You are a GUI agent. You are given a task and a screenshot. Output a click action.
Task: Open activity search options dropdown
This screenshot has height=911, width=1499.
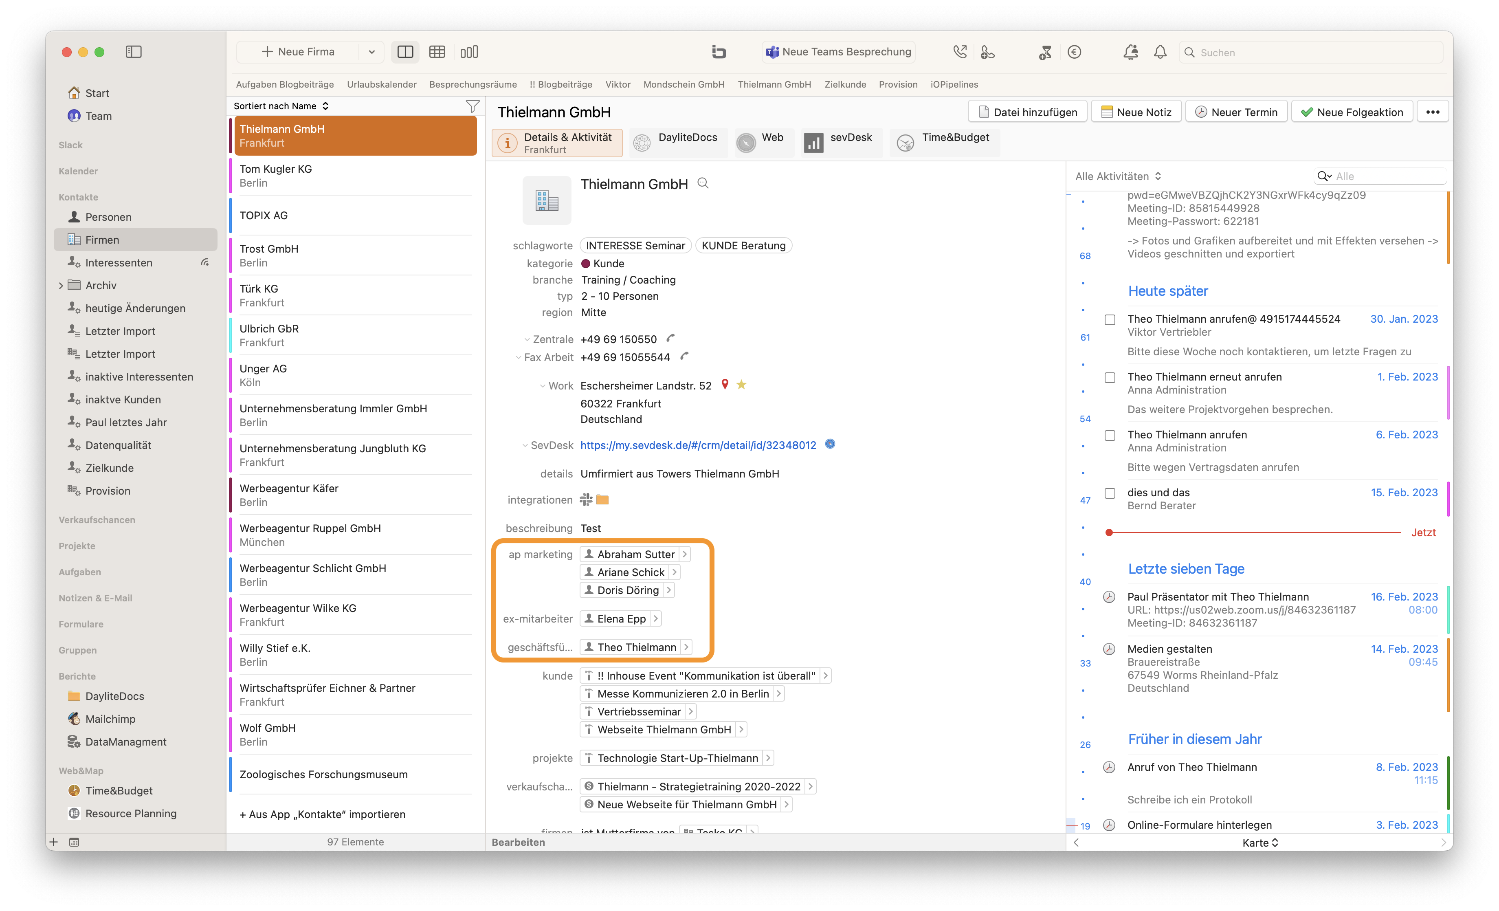1324,176
